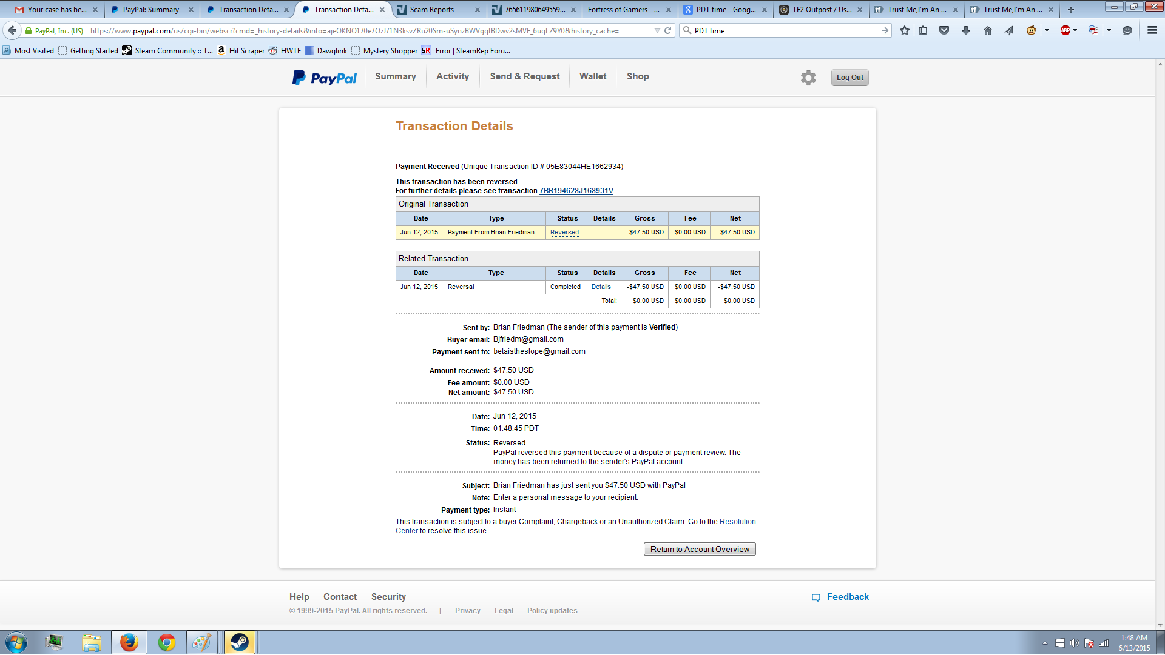The height and width of the screenshot is (655, 1165).
Task: Click the PayPal logo
Action: click(x=325, y=78)
